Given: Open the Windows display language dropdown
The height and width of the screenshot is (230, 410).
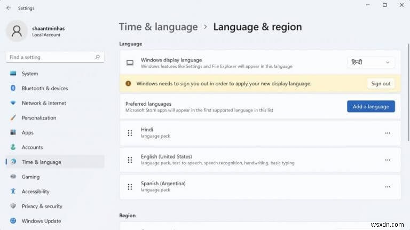Looking at the screenshot, I should (x=370, y=62).
